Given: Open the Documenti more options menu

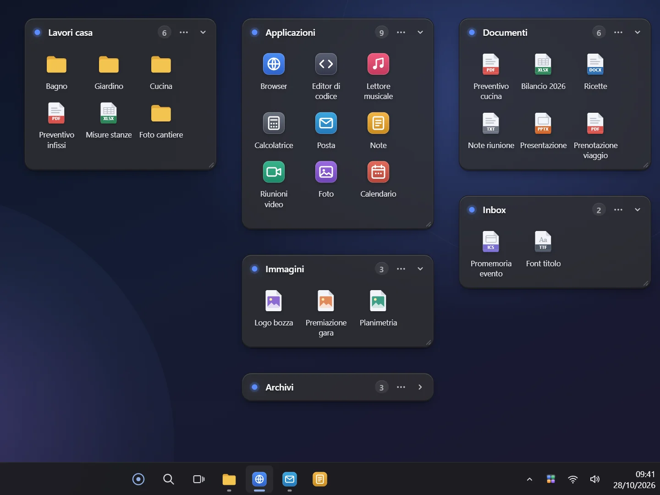Looking at the screenshot, I should point(618,33).
